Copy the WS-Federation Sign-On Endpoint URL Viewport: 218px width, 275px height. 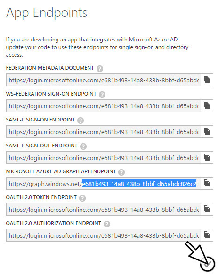click(207, 106)
